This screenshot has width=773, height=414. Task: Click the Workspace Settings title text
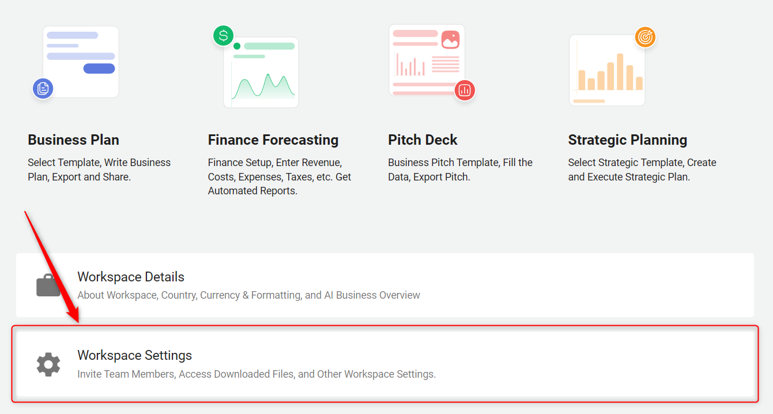click(135, 355)
